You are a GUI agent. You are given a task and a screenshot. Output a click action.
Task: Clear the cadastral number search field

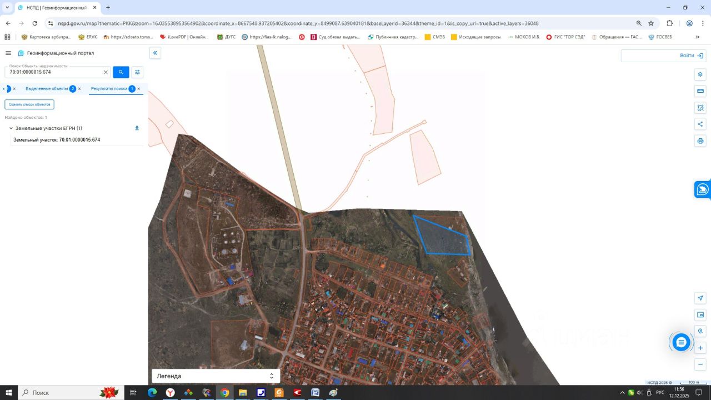point(106,72)
